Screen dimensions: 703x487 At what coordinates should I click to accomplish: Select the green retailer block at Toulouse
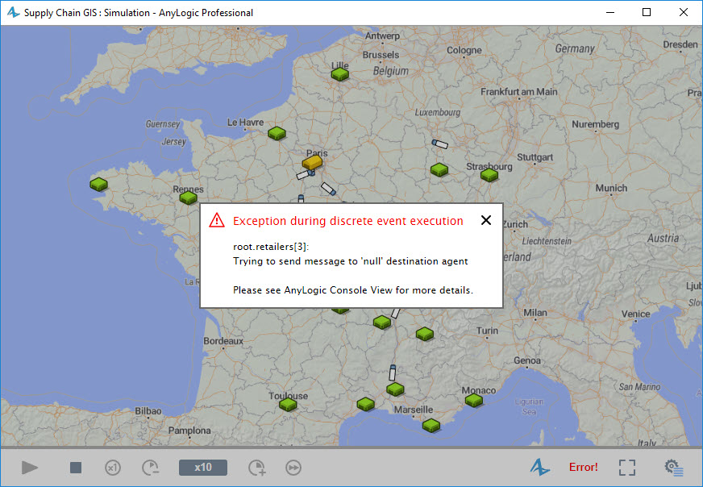pyautogui.click(x=288, y=405)
